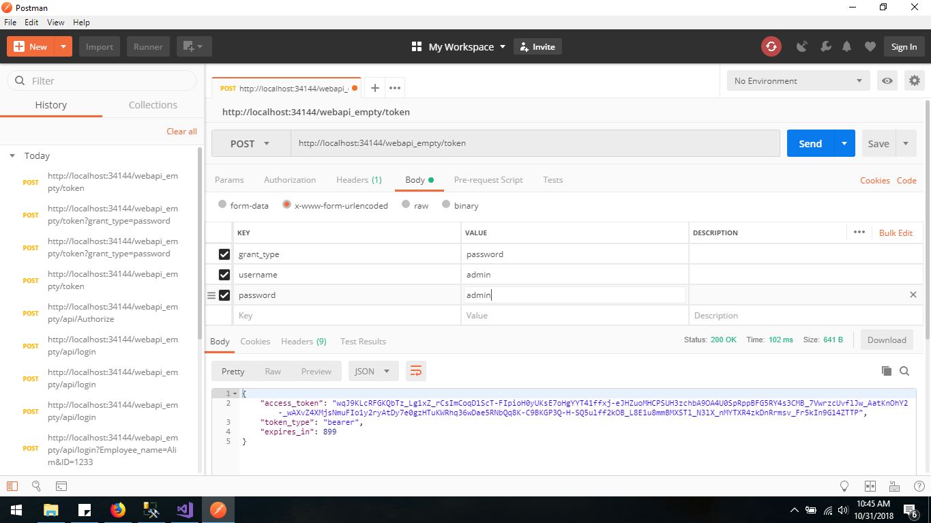
Task: Uncheck the username parameter checkbox
Action: (224, 275)
